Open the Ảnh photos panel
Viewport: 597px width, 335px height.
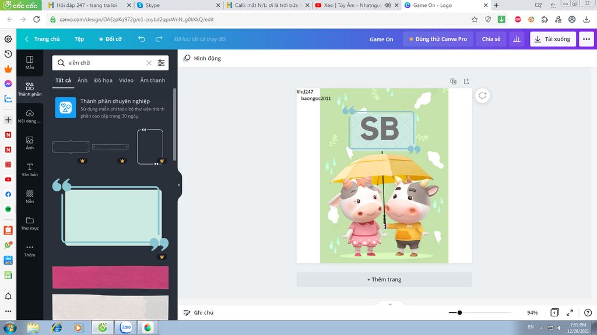[30, 143]
